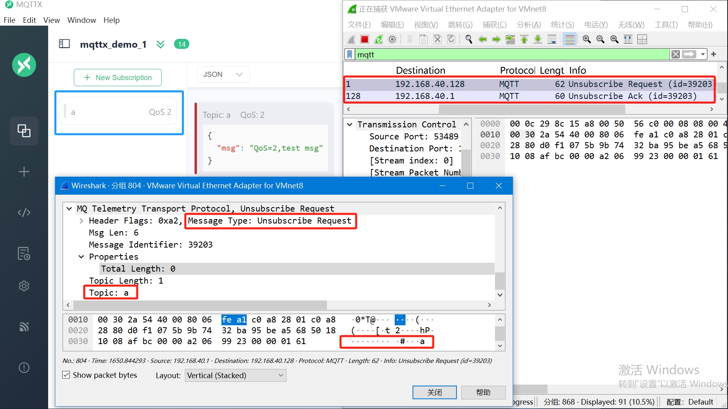
Task: Add a display filter button with plus
Action: [714, 54]
